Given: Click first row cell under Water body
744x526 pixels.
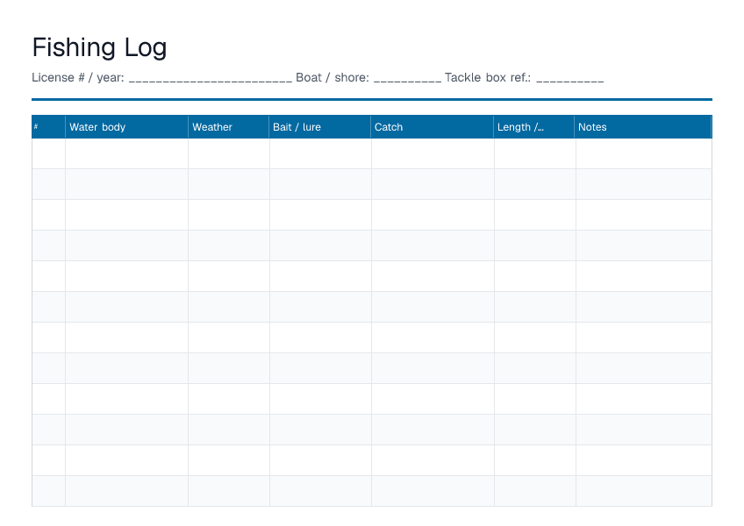Looking at the screenshot, I should click(126, 153).
